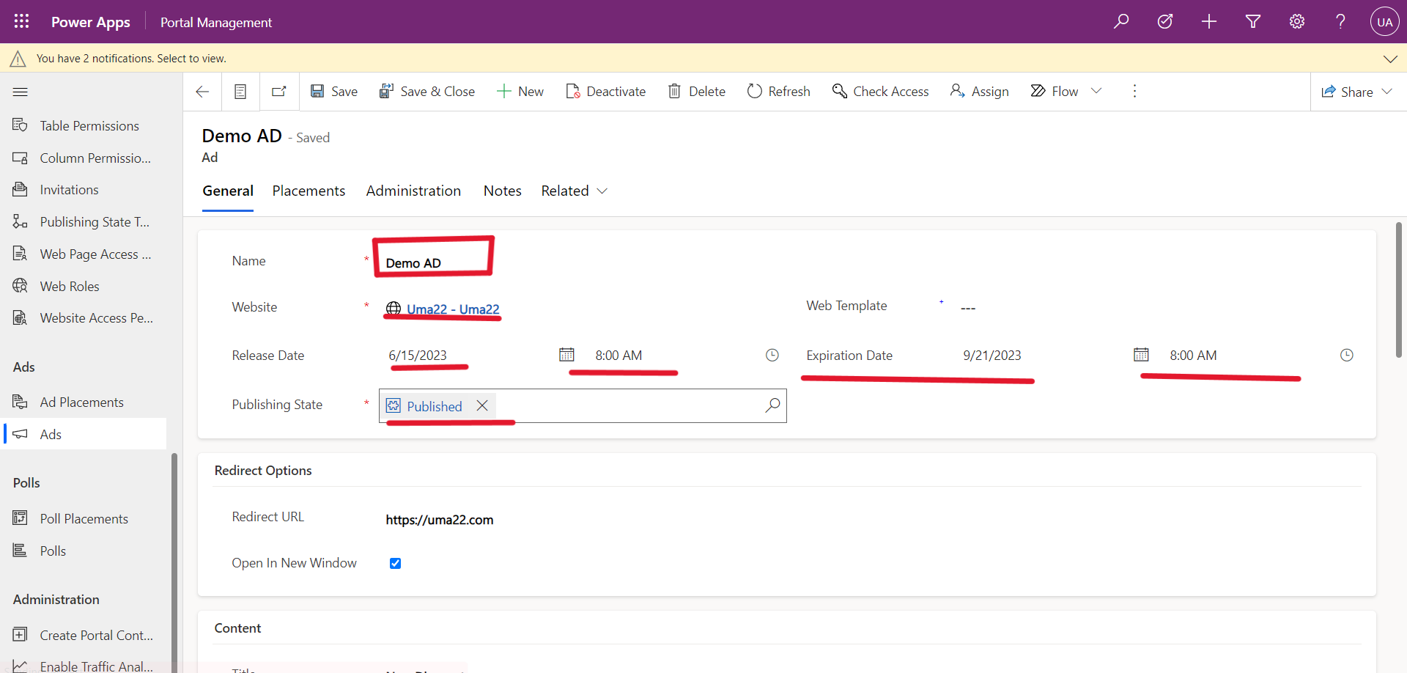Expand the Flow dropdown chevron
Viewport: 1407px width, 673px height.
pyautogui.click(x=1096, y=91)
